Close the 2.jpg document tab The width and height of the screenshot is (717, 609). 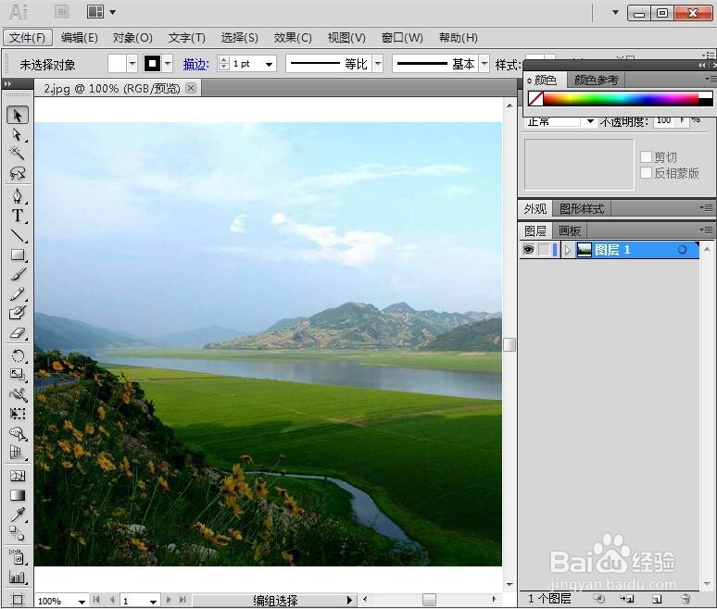[191, 88]
